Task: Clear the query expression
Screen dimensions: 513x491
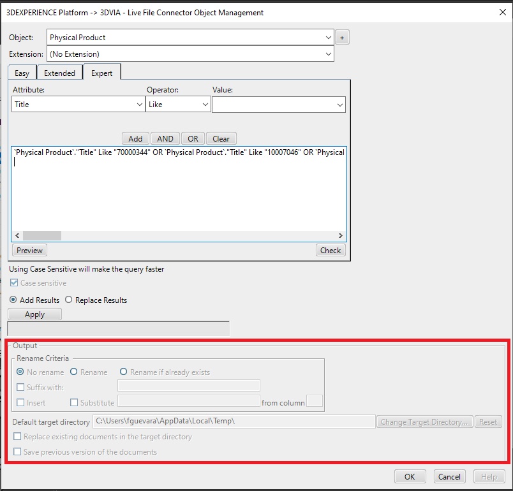Action: coord(221,139)
